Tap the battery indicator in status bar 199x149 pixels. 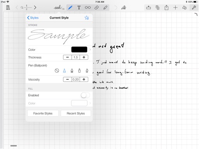(x=196, y=2)
